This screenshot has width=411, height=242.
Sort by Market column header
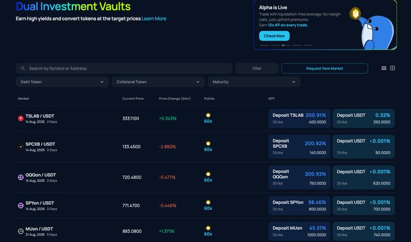[24, 99]
